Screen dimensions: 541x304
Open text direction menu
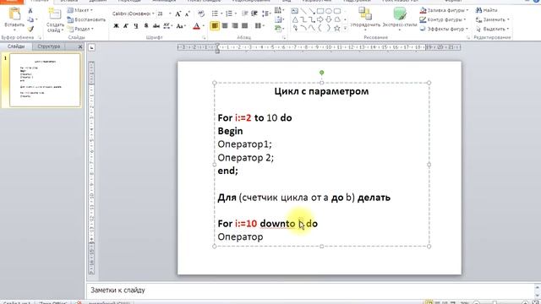[x=279, y=10]
